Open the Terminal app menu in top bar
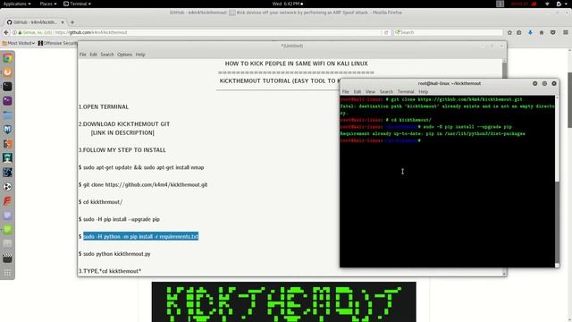The image size is (572, 322). pos(77,4)
